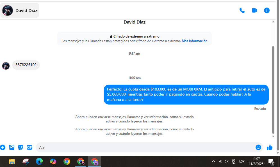280x167 pixels.
Task: Start a voice call with David Diaz
Action: 242,11
